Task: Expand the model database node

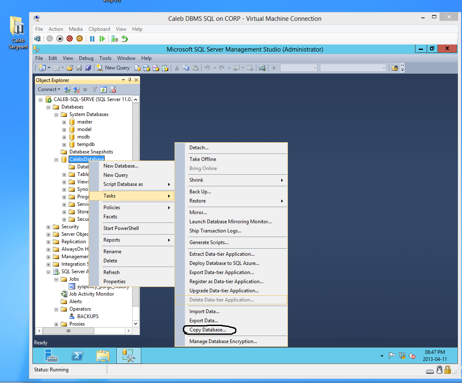Action: click(64, 129)
